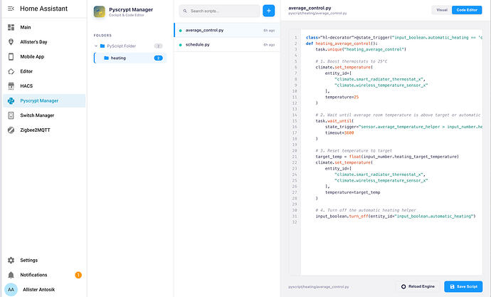Viewport: 491px width, 297px height.
Task: Click the Pyscrypt Manager logo image
Action: tap(99, 12)
